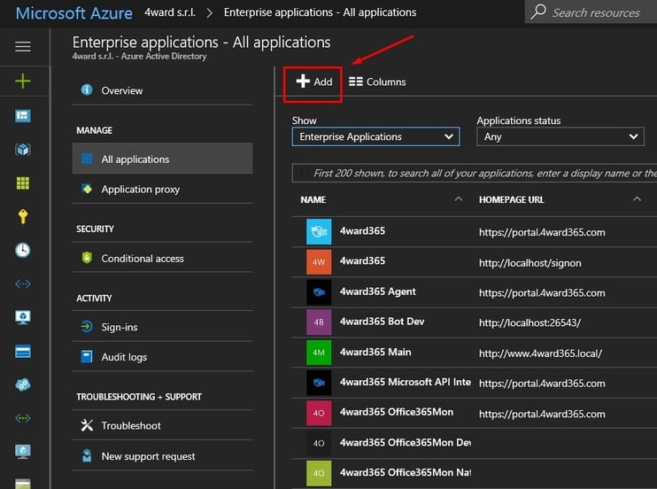
Task: Open Overview in the menu
Action: (163, 90)
